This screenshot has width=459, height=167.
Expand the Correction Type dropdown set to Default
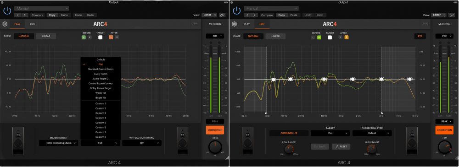[372, 133]
